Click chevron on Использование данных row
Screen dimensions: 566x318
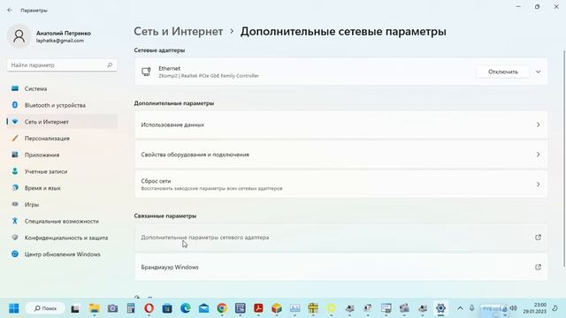click(538, 125)
